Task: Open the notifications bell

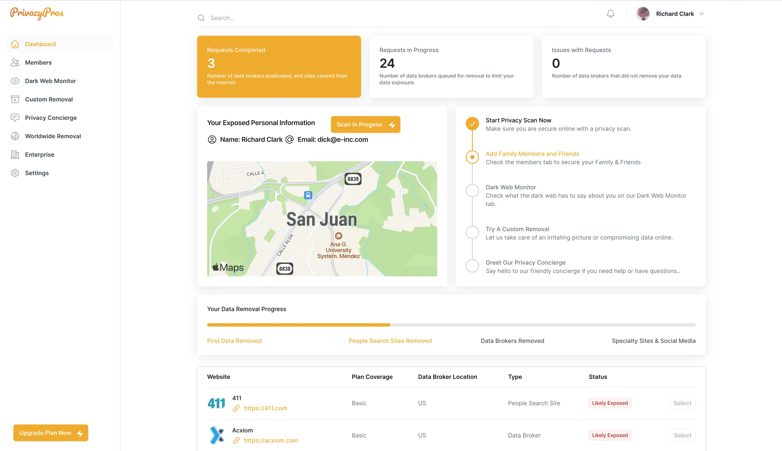Action: click(611, 14)
